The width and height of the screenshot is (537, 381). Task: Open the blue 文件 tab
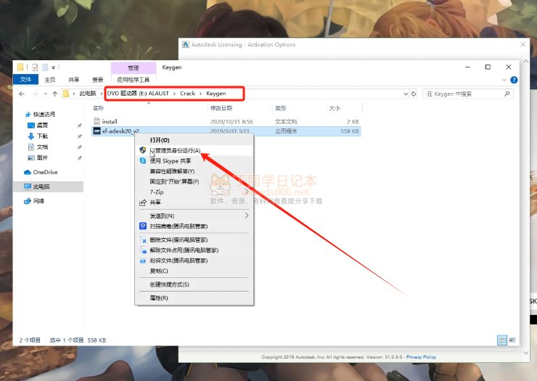(x=25, y=80)
